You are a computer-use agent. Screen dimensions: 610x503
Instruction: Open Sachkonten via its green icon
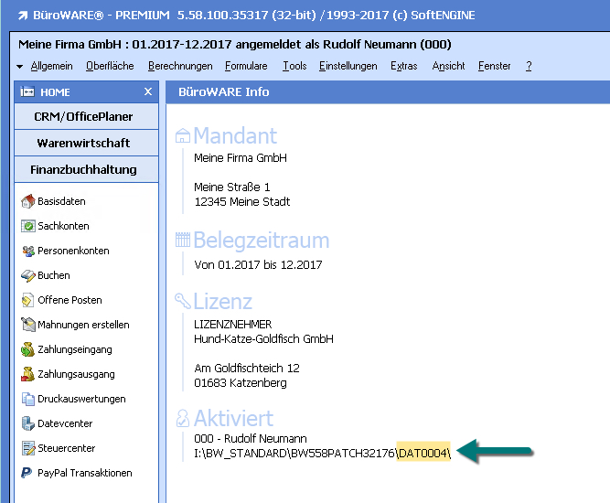[28, 226]
